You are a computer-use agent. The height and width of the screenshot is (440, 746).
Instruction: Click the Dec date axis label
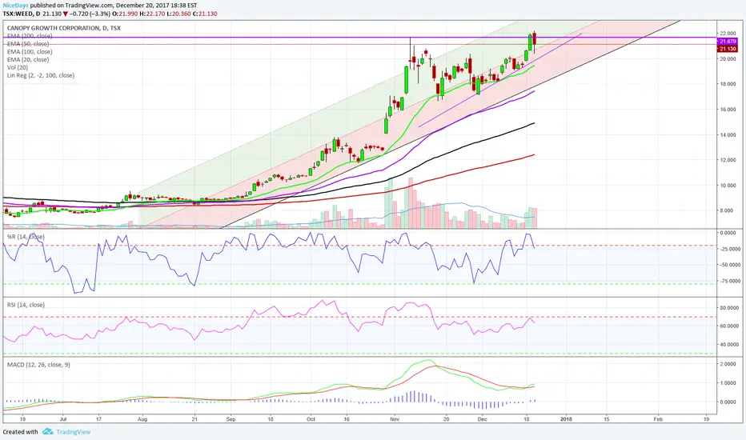[483, 419]
